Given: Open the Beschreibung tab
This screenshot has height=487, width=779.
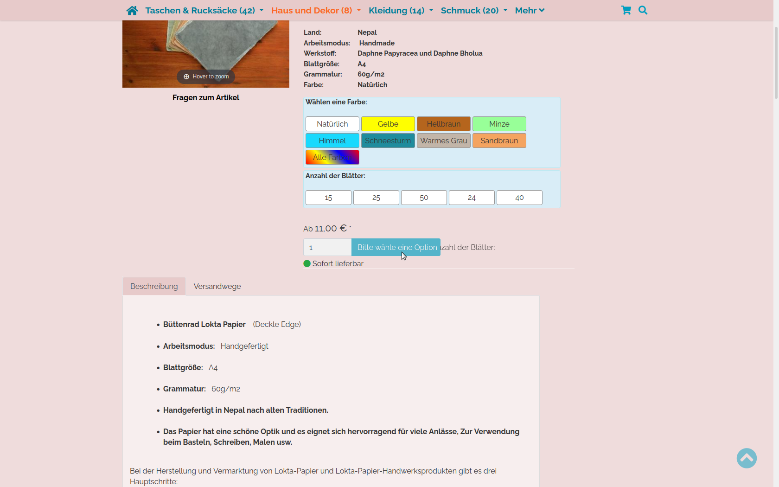Looking at the screenshot, I should click(x=154, y=286).
